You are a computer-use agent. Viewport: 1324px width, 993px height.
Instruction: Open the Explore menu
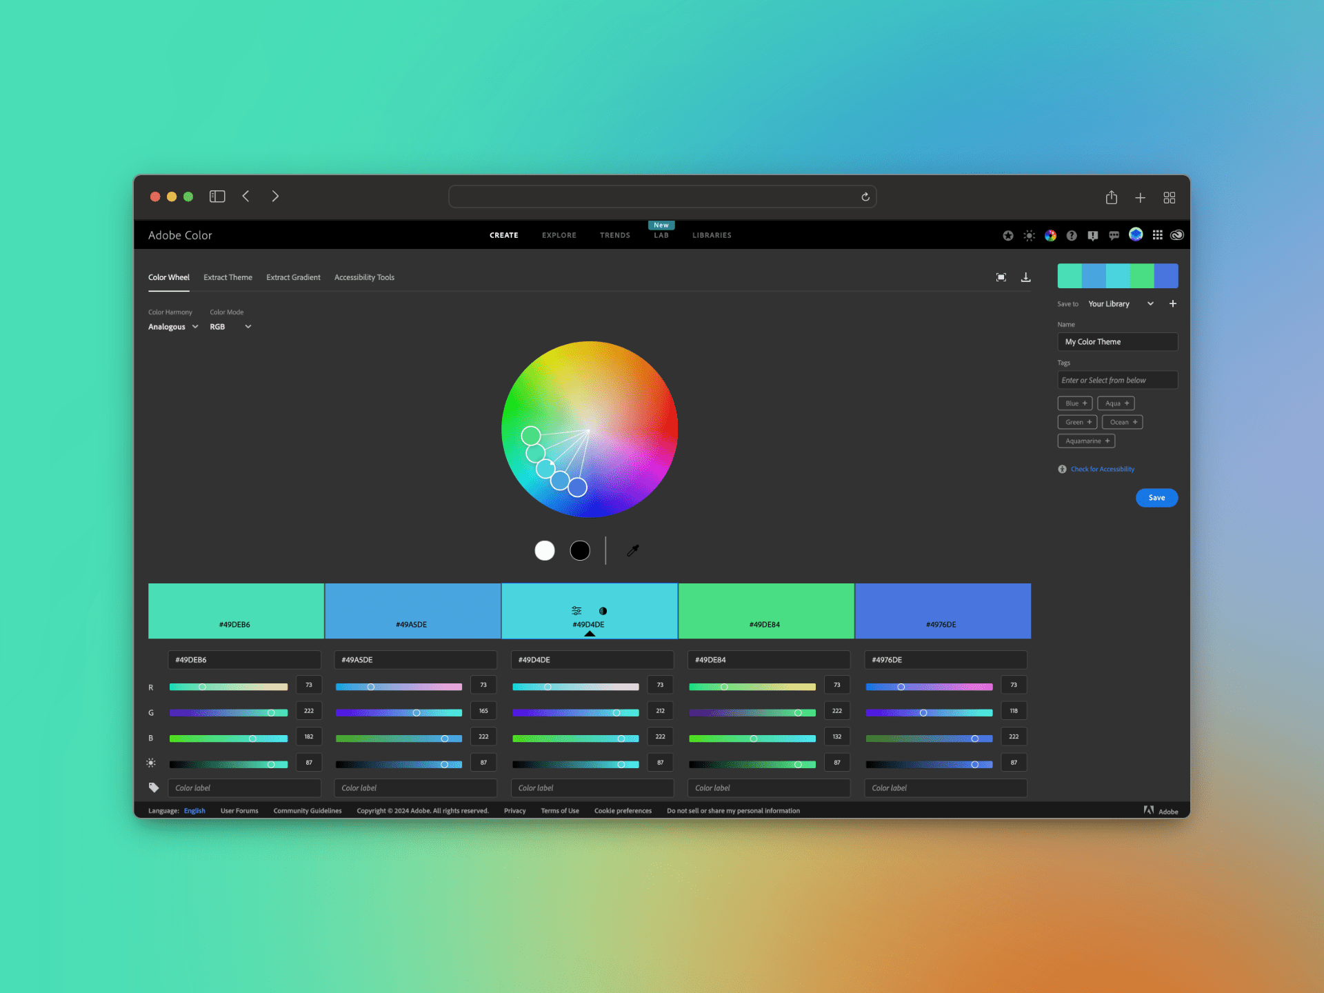coord(559,235)
